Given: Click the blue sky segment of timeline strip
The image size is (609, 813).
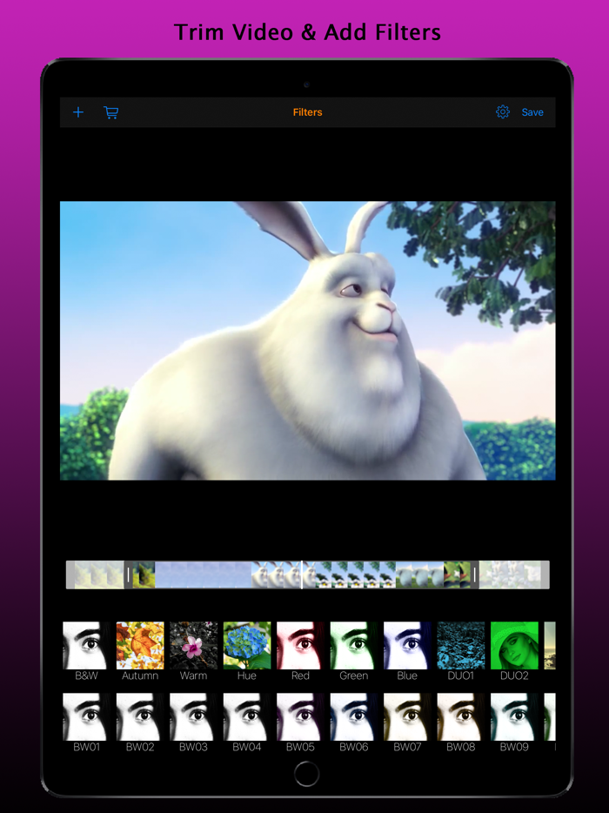Looking at the screenshot, I should point(204,574).
